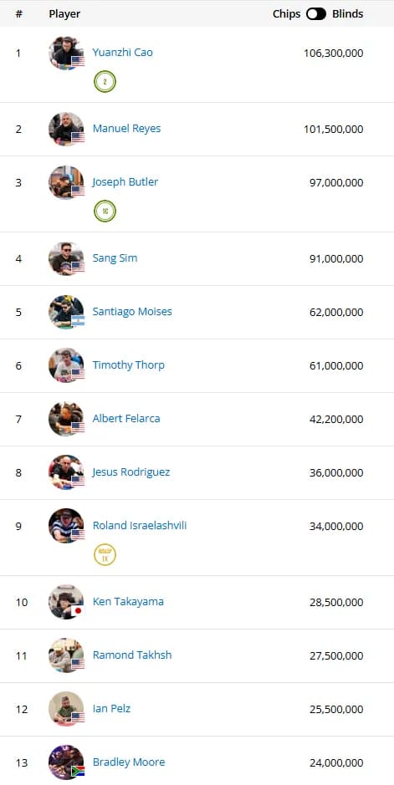Click the Chips label in the header

pos(286,14)
